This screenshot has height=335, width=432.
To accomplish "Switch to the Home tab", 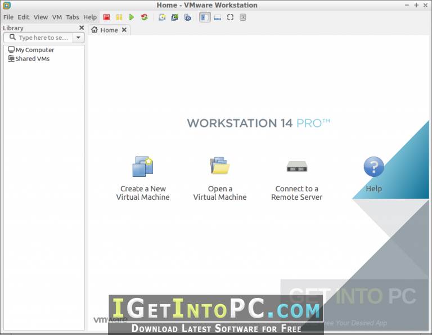I will 109,30.
